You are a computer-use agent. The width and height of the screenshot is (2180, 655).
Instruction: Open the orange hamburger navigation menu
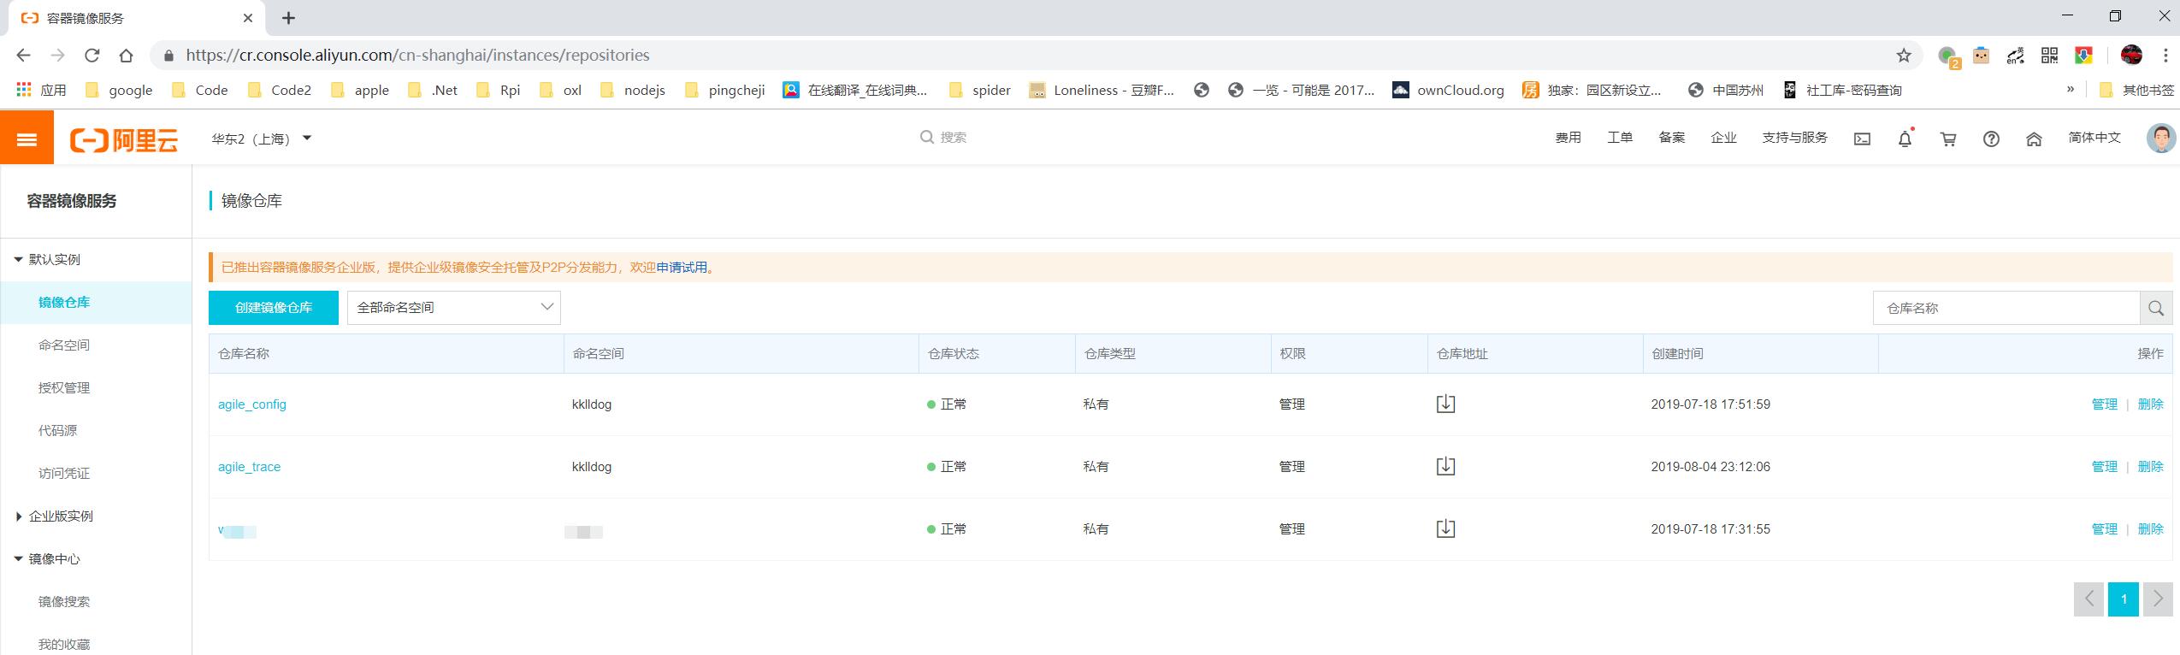27,139
